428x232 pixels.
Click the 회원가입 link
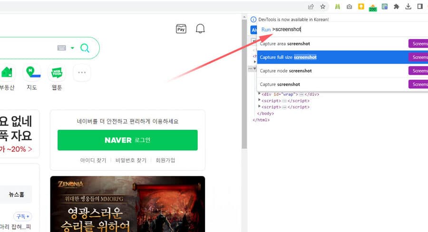(165, 160)
